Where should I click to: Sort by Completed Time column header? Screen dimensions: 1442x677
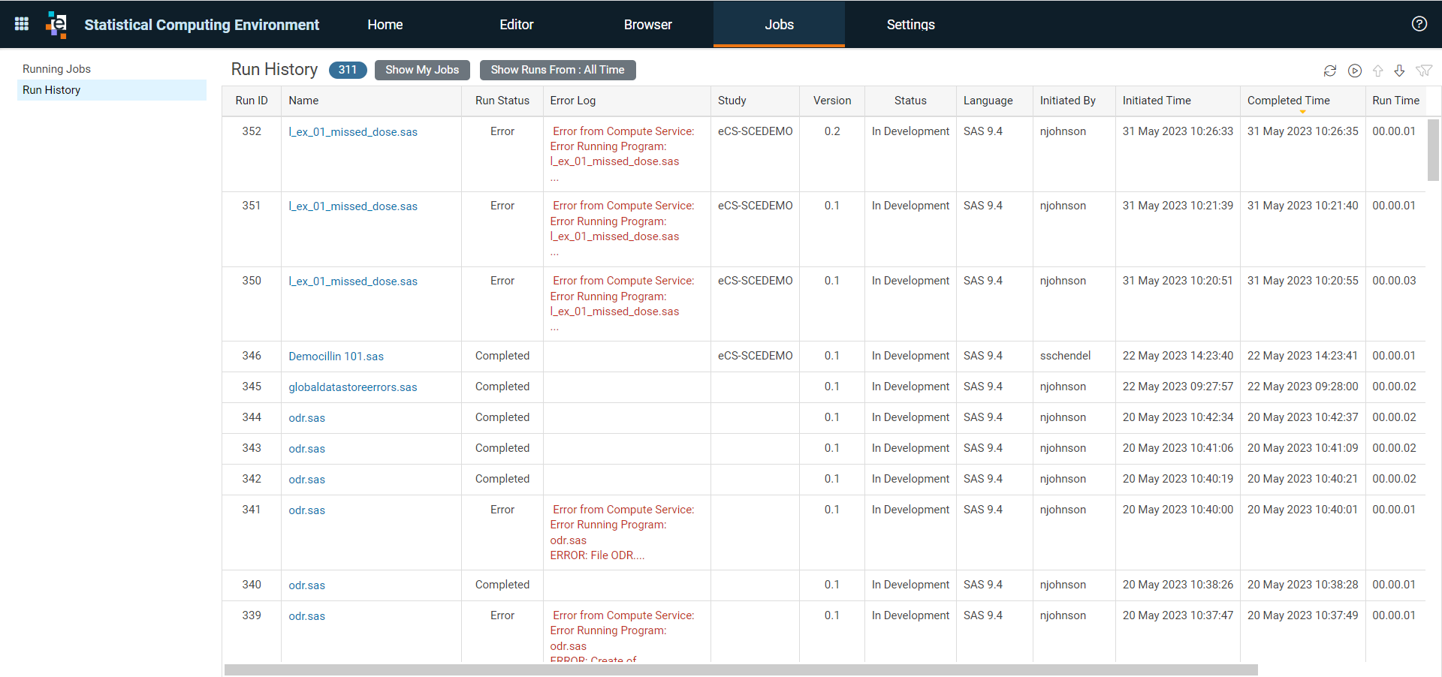[x=1288, y=101]
